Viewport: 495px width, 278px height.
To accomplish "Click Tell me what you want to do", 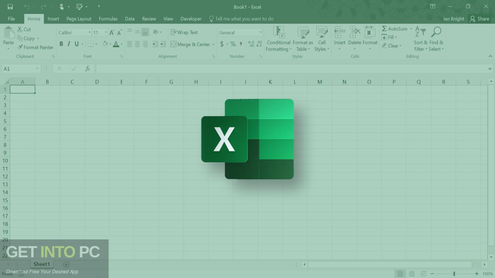I will (241, 19).
